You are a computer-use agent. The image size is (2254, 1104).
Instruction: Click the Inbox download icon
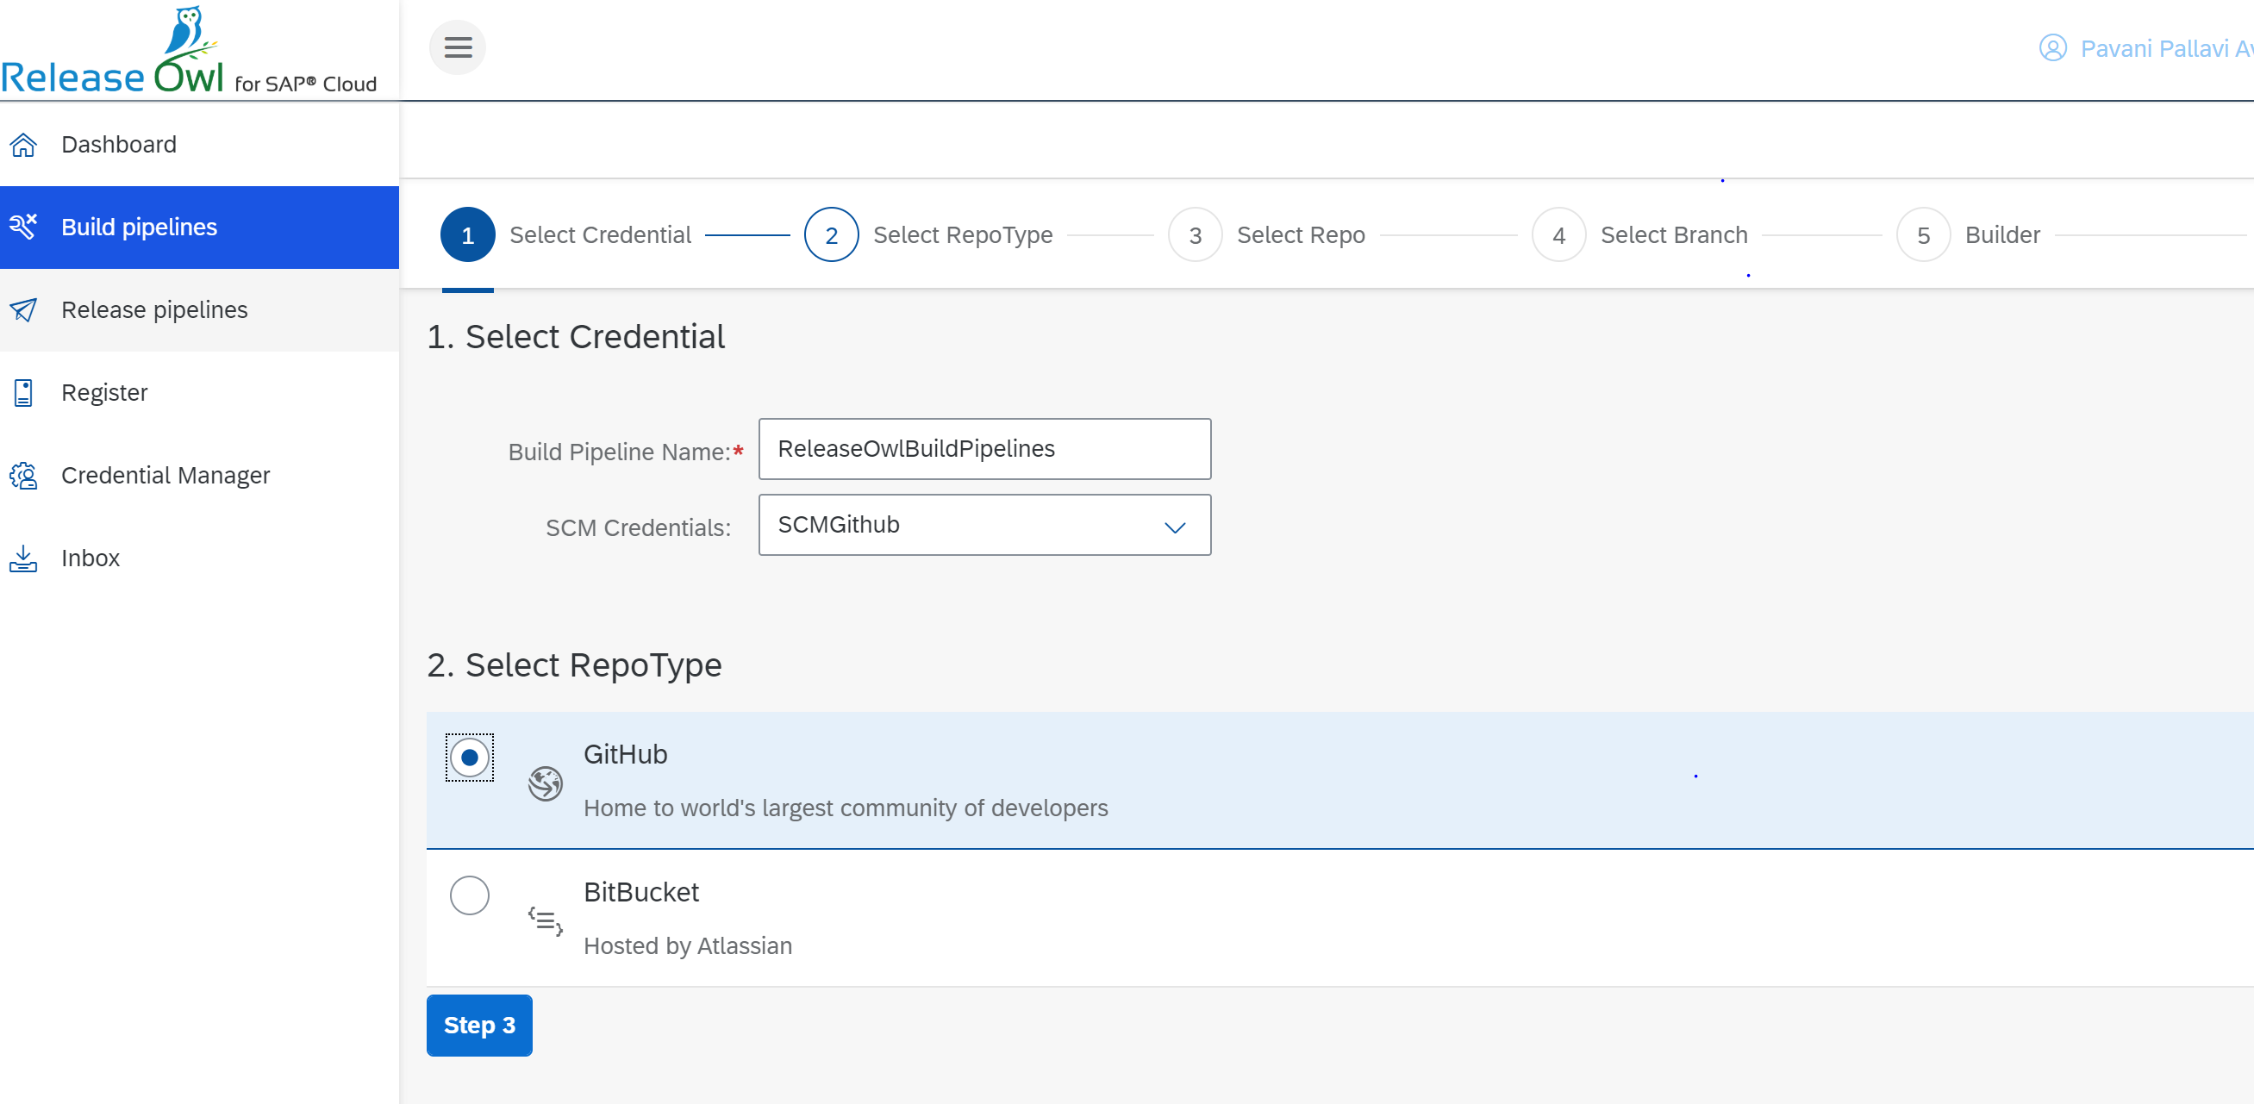tap(23, 558)
